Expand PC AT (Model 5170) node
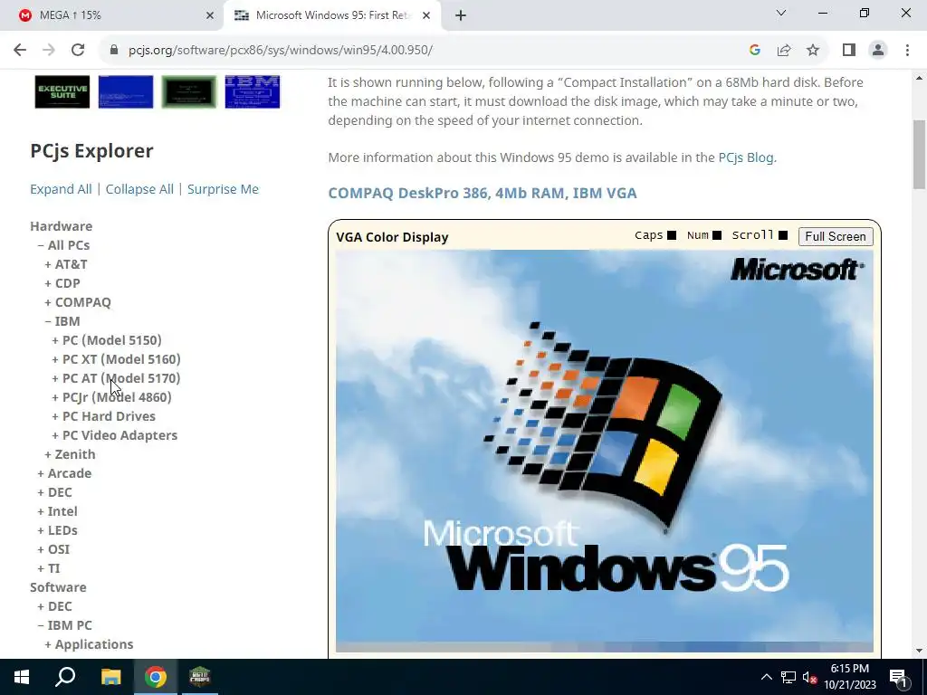The height and width of the screenshot is (695, 927). tap(116, 378)
